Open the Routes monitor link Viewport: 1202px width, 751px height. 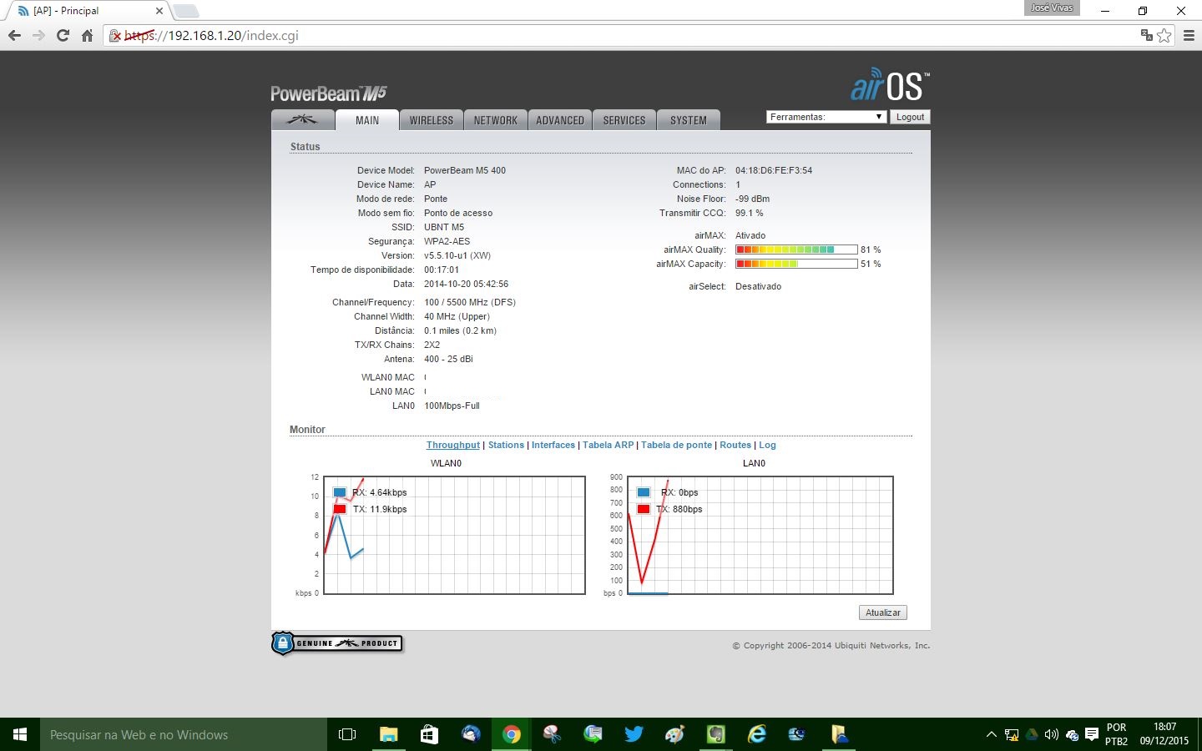tap(735, 445)
